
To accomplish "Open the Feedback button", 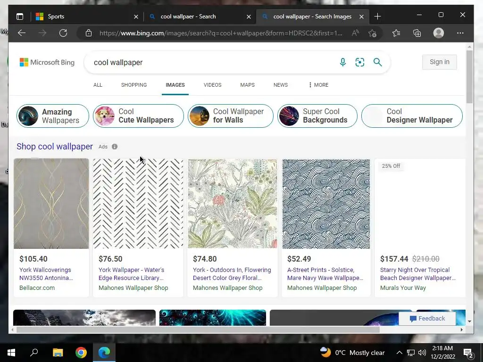I will (427, 319).
